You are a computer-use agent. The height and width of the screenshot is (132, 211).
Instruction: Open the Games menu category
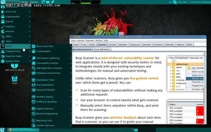point(15,21)
